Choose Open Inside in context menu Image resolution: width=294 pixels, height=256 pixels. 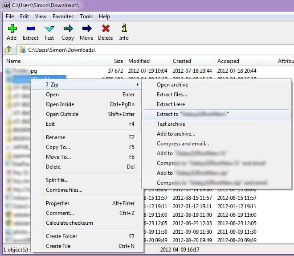pos(86,104)
